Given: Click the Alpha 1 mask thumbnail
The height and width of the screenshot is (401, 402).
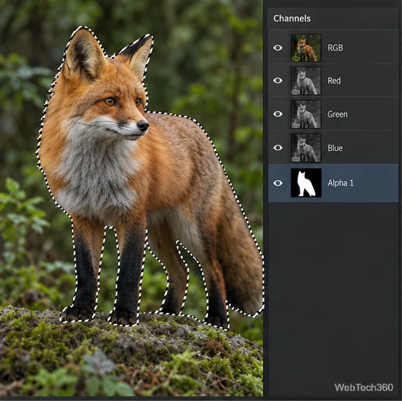Looking at the screenshot, I should tap(306, 183).
